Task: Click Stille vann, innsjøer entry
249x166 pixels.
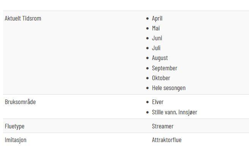Action: click(x=175, y=112)
